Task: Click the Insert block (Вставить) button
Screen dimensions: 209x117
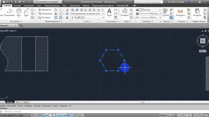Action: [x=125, y=12]
